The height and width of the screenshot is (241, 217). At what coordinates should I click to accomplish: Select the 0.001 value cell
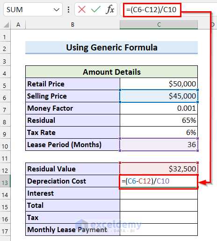(159, 108)
